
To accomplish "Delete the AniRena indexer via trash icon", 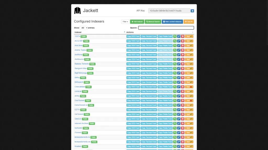I will click(182, 54).
